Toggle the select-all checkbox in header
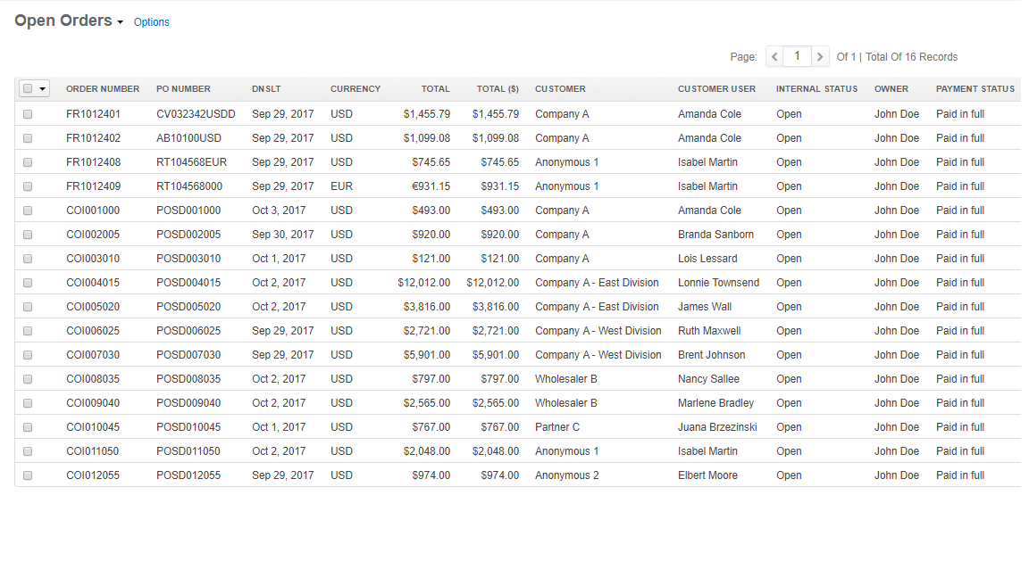The image size is (1029, 578). [28, 88]
